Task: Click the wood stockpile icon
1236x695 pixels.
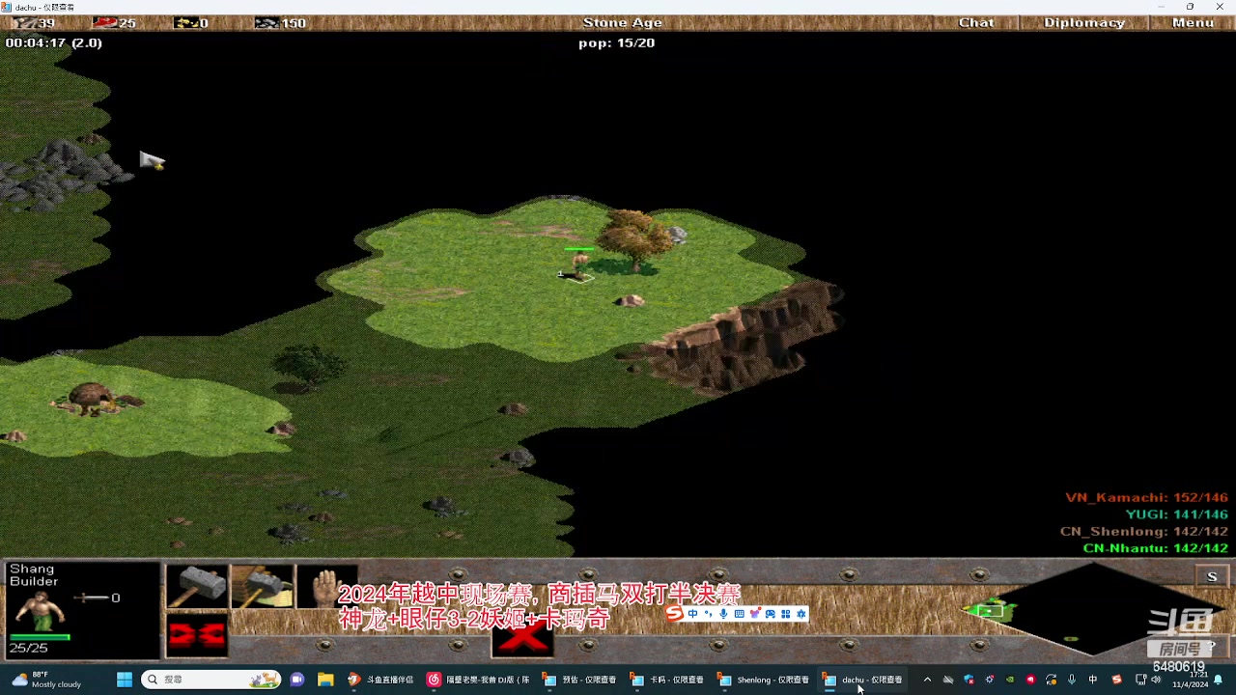Action: (23, 22)
